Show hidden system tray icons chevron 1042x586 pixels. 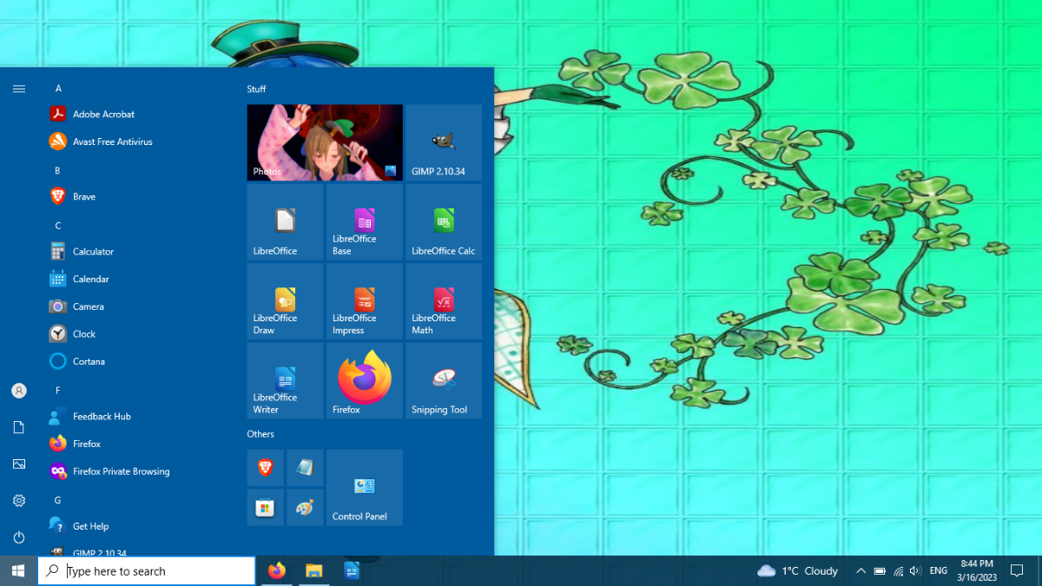861,570
